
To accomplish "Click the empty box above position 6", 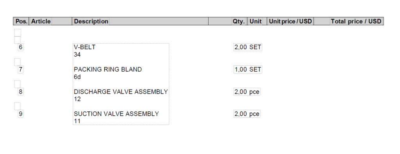I will pos(18,40).
